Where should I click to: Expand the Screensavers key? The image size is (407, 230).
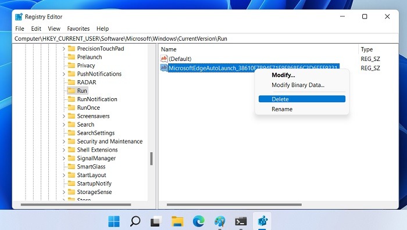coord(63,116)
